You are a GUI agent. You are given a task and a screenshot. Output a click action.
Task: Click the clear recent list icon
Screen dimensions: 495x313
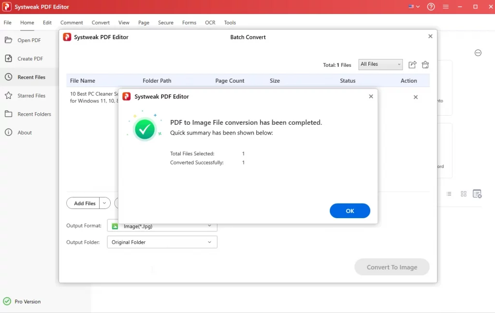(x=477, y=194)
